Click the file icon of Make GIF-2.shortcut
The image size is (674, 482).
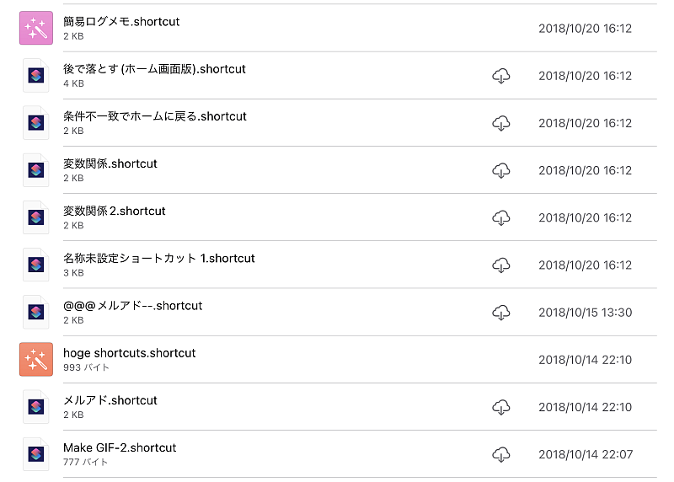36,454
